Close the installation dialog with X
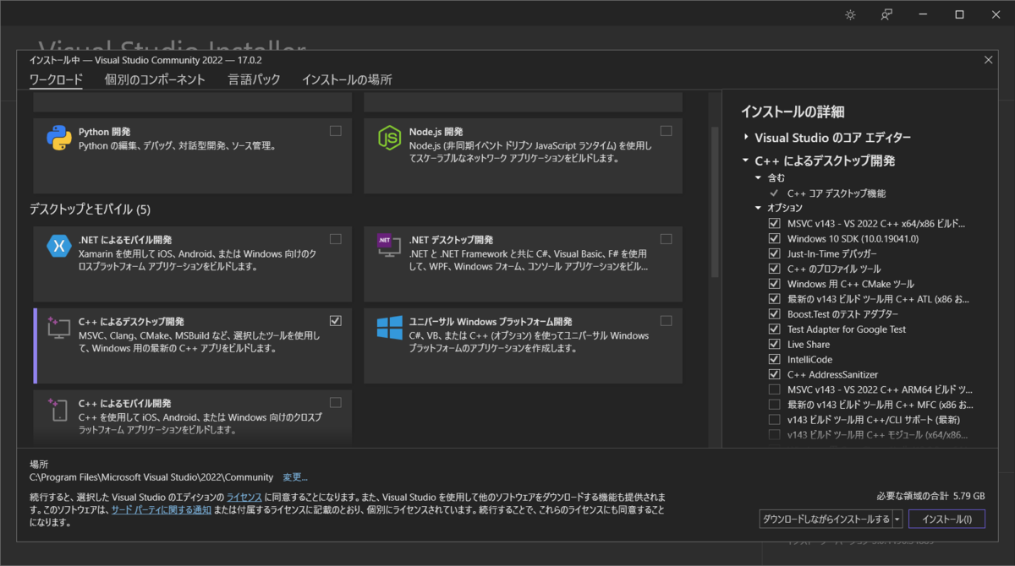Viewport: 1015px width, 566px height. pyautogui.click(x=989, y=60)
